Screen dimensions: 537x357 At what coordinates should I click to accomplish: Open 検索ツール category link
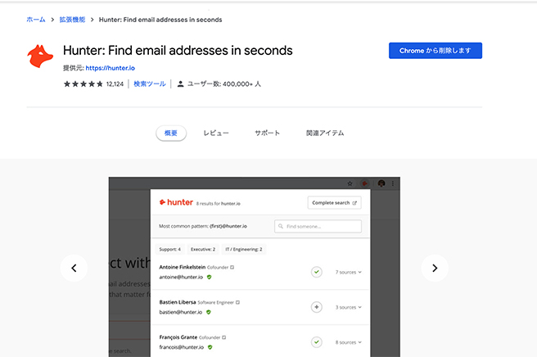tap(150, 84)
